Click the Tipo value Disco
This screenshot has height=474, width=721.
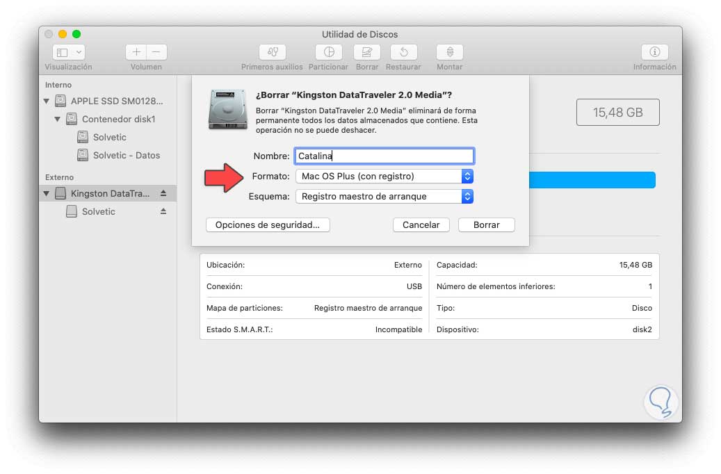(642, 308)
